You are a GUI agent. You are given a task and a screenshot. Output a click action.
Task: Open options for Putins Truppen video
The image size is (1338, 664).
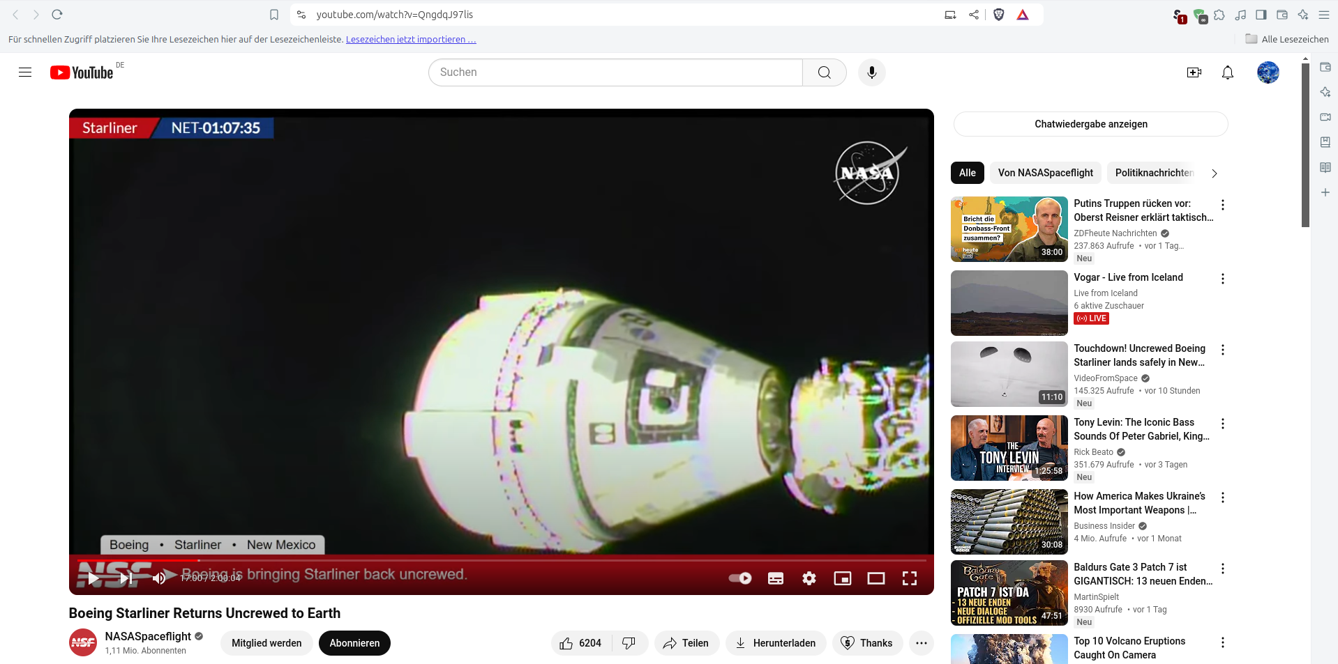1222,205
